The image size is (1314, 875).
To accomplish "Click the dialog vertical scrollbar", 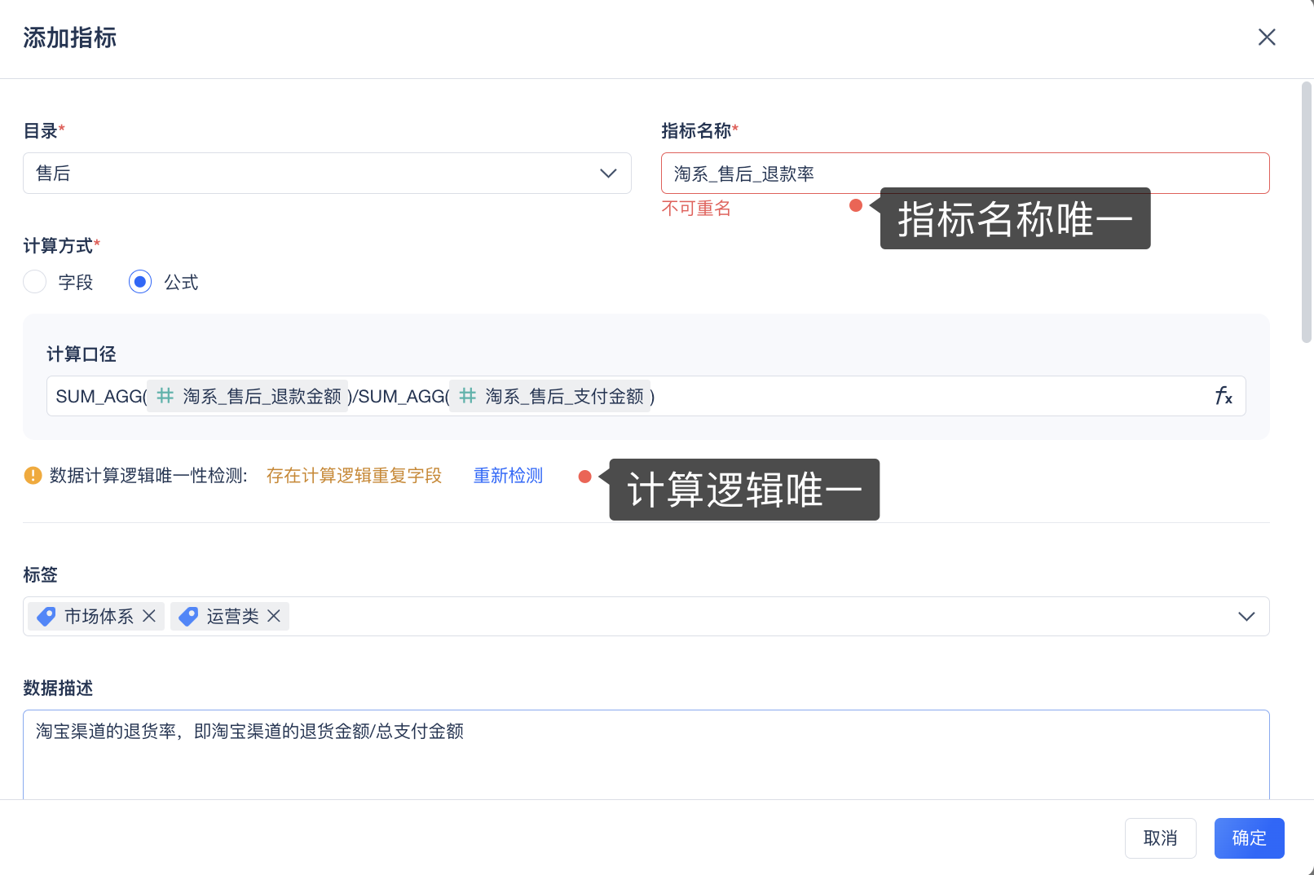I will [1307, 212].
